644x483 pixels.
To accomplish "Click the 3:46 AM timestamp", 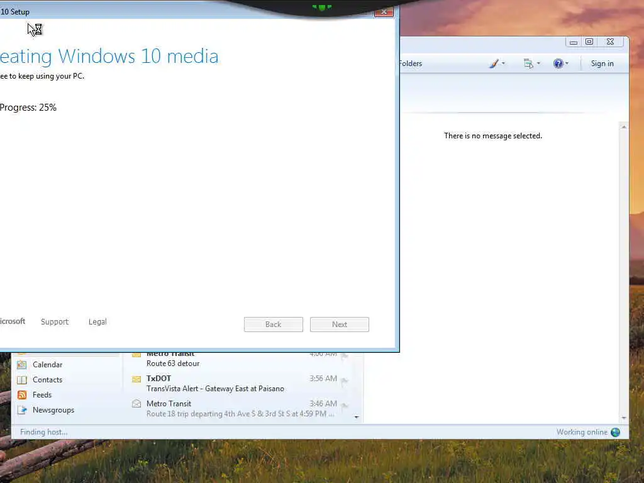I will 323,404.
